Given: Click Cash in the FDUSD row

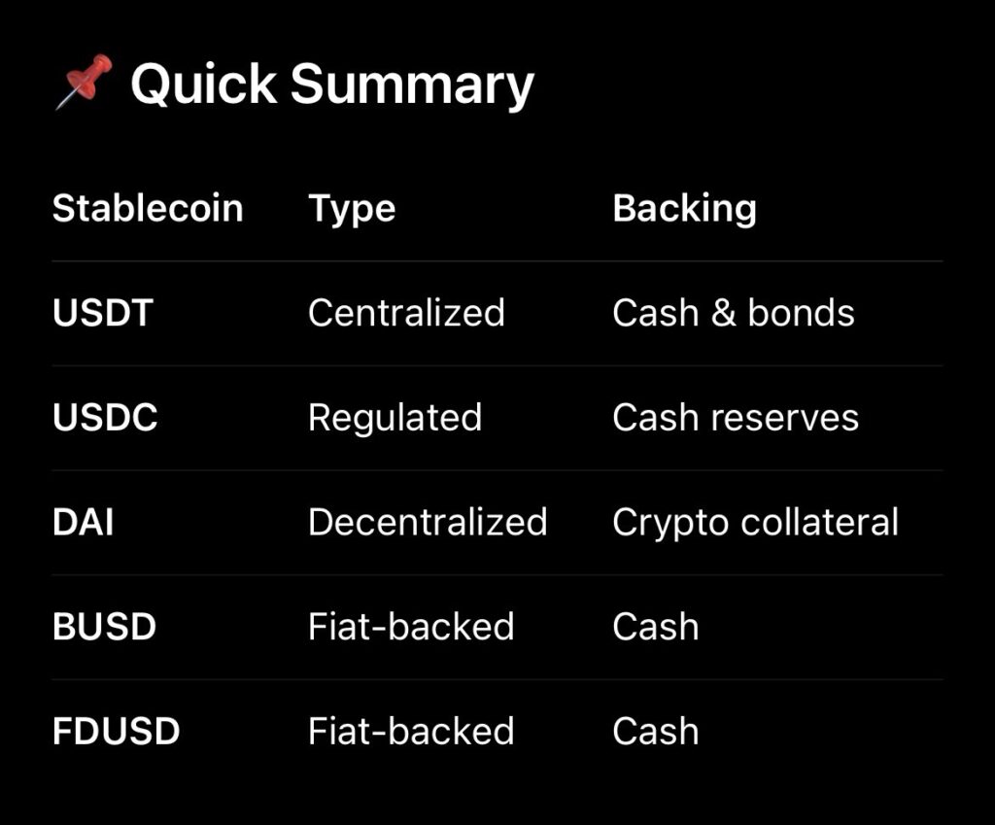Looking at the screenshot, I should pyautogui.click(x=655, y=732).
